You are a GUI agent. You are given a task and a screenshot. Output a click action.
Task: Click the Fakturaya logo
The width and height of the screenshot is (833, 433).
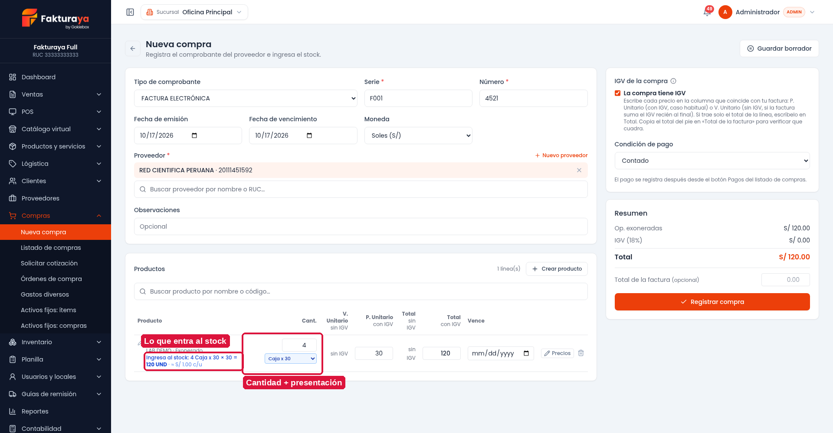tap(56, 19)
